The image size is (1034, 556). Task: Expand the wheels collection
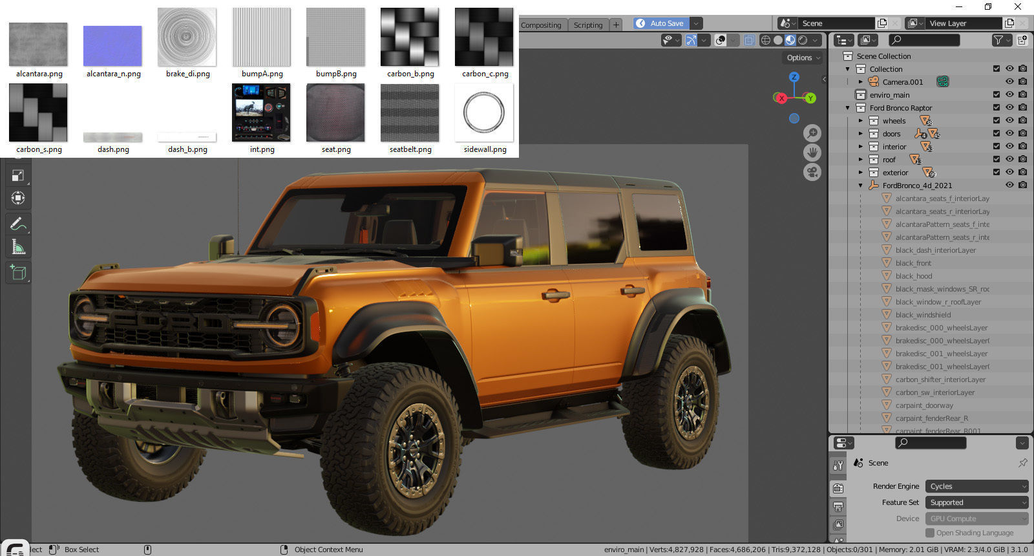[860, 121]
